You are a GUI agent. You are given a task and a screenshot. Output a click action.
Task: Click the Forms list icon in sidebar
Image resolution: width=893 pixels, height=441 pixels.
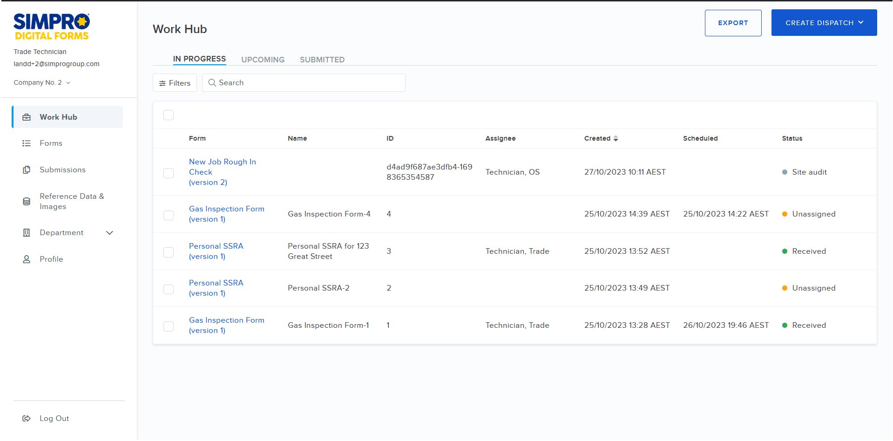tap(27, 143)
